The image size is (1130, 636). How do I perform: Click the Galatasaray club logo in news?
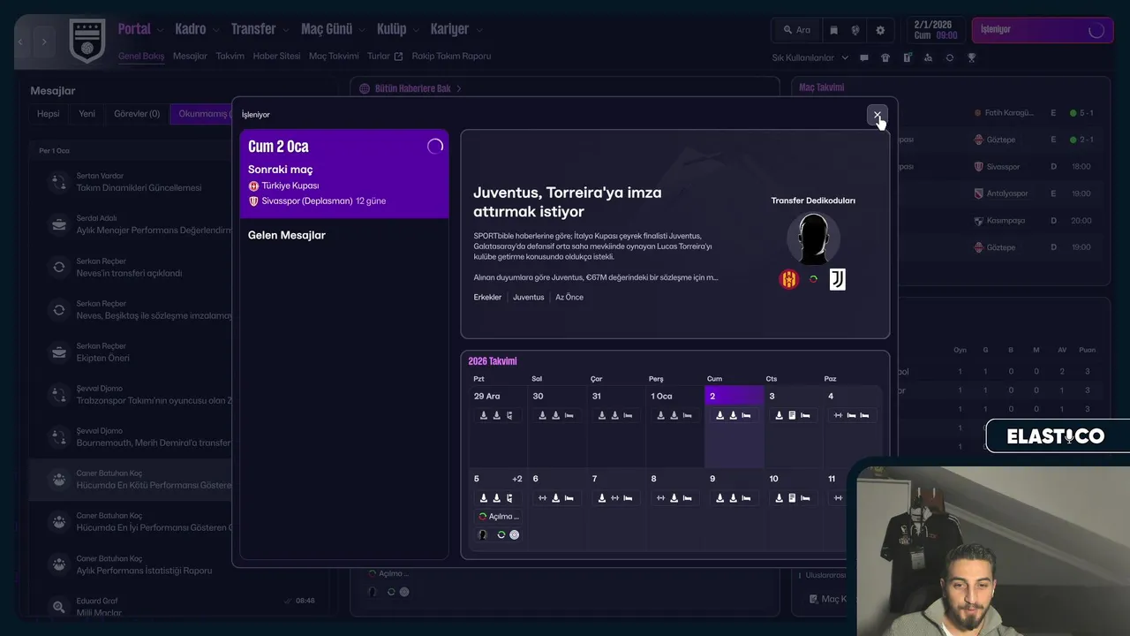click(788, 279)
